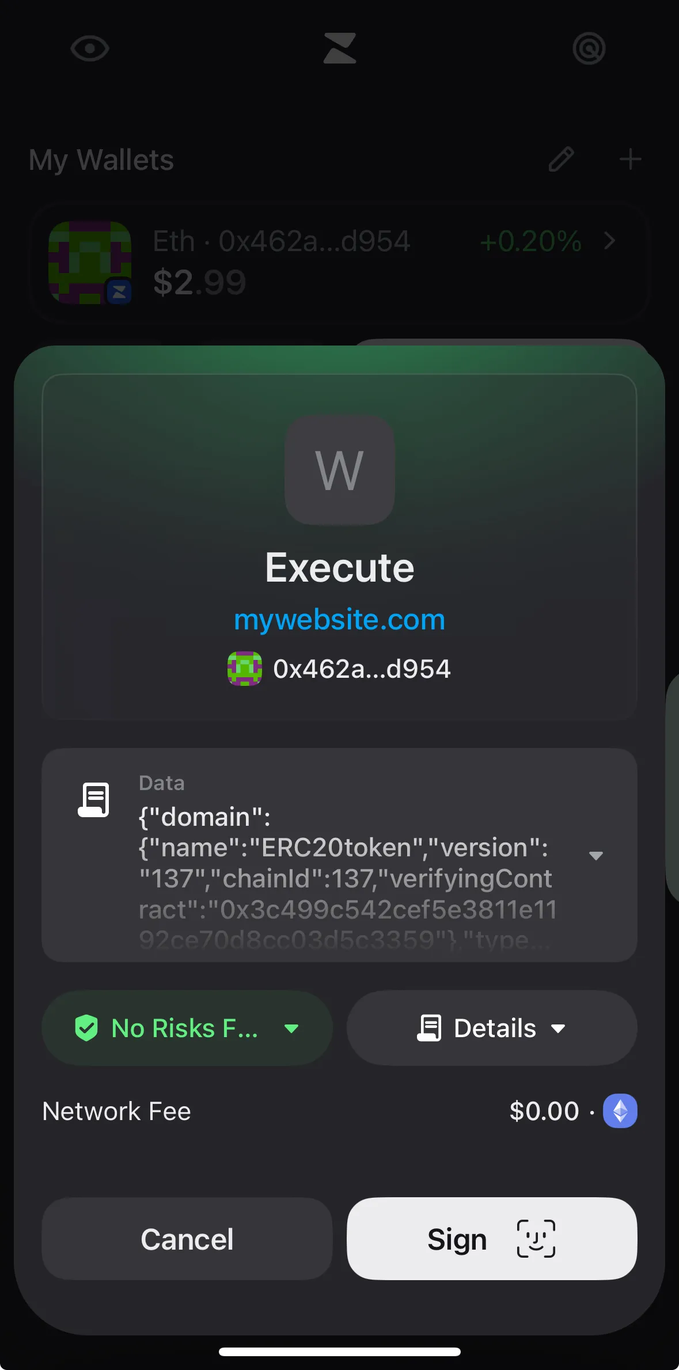The height and width of the screenshot is (1370, 679).
Task: Tap the Zerion logo at top
Action: tap(340, 48)
